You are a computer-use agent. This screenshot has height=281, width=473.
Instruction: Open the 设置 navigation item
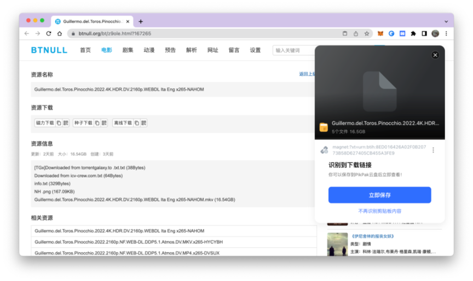coord(255,50)
